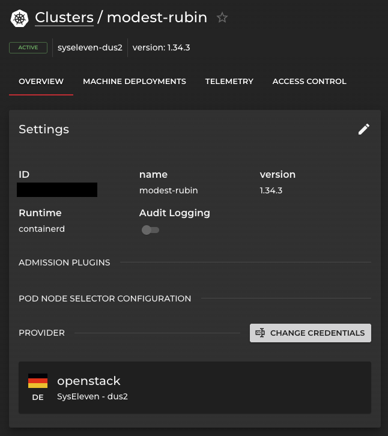Open settings edit pencil icon
Screen dimensions: 388x436
pyautogui.click(x=364, y=129)
